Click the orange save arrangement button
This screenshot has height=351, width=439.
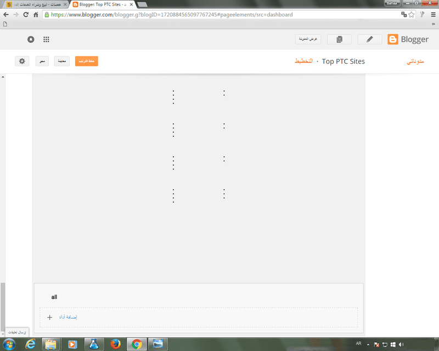click(x=87, y=61)
